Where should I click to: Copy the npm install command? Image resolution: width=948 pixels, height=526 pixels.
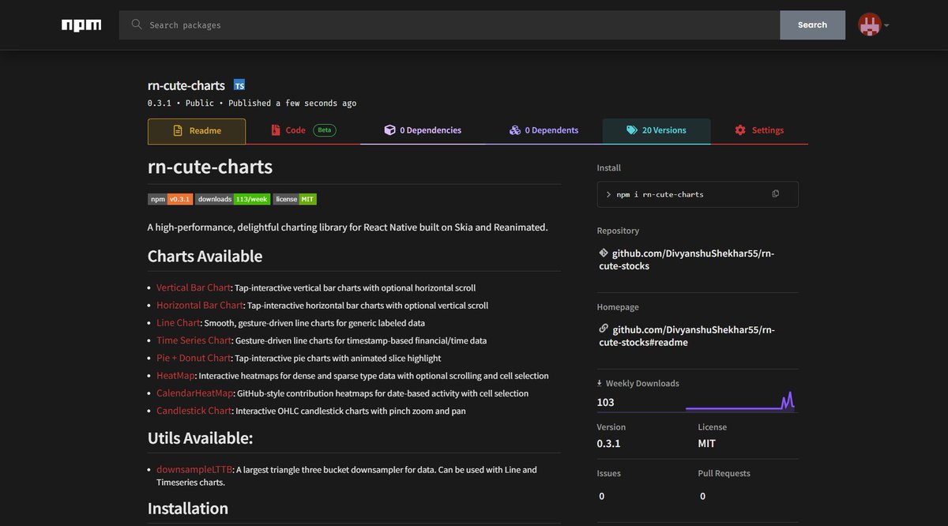[776, 193]
